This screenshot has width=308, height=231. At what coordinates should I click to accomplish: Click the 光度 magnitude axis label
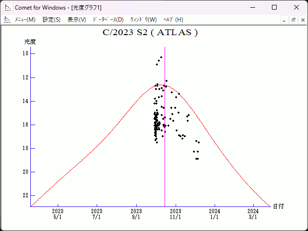(x=30, y=42)
